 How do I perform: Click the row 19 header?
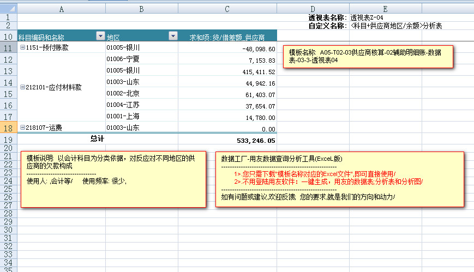point(8,140)
